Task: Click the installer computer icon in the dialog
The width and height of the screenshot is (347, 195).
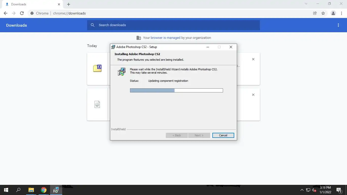Action: pos(122,72)
